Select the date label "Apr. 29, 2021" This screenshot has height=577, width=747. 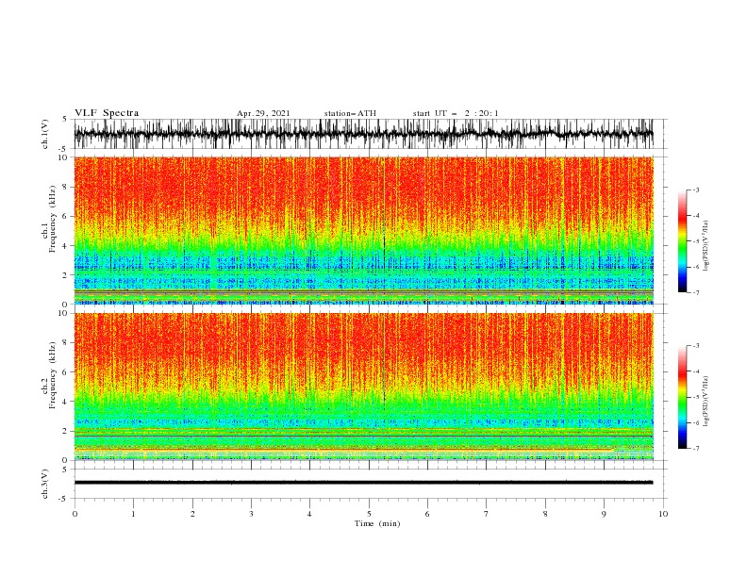263,113
